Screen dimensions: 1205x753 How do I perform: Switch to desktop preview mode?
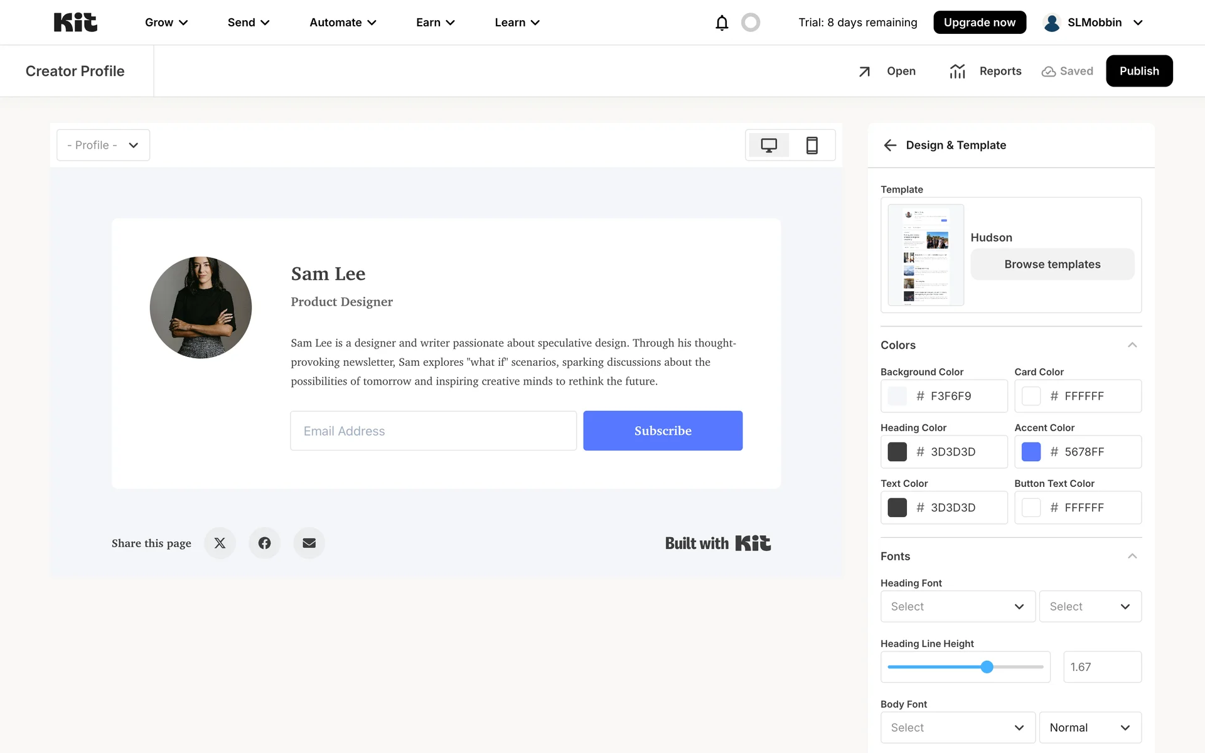pyautogui.click(x=769, y=145)
